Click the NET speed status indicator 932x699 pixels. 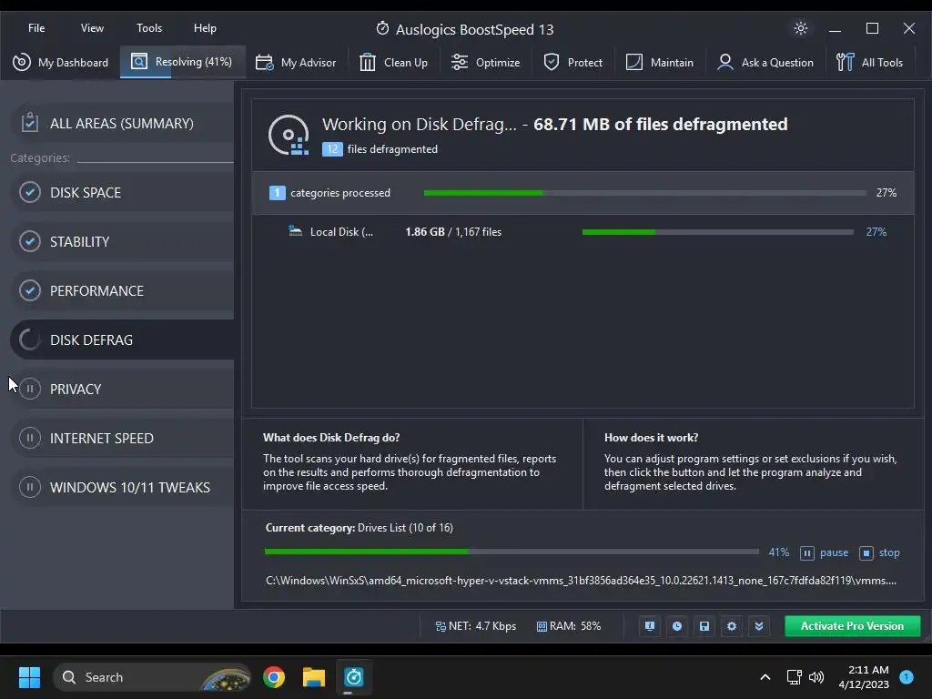click(475, 626)
